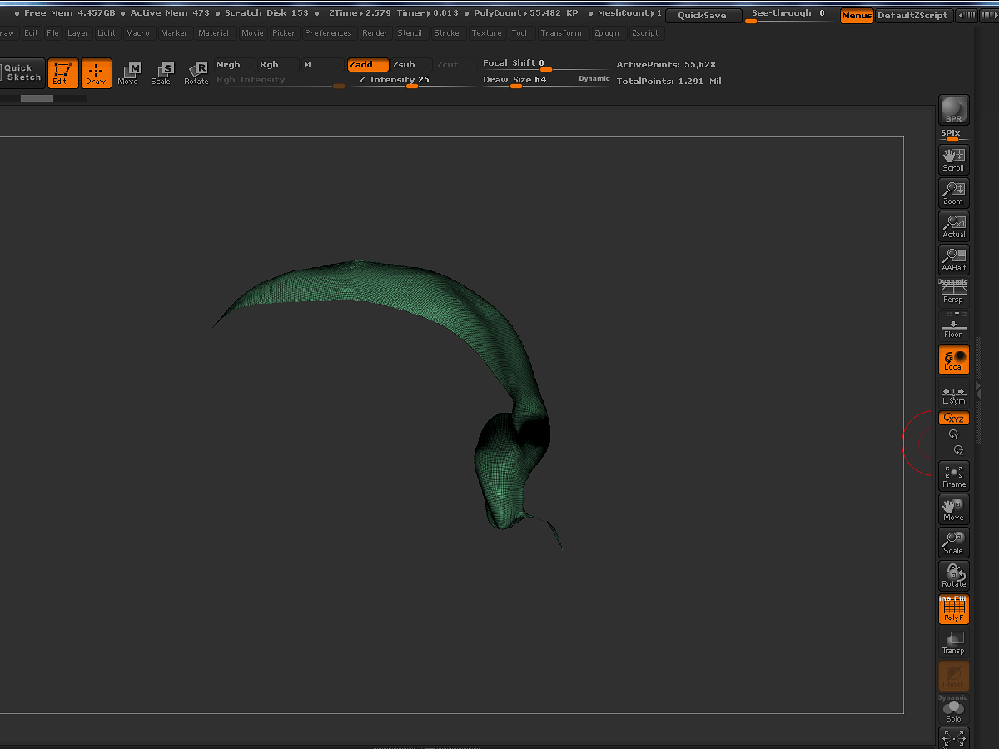The height and width of the screenshot is (749, 999).
Task: Open the Marker menu
Action: [x=175, y=33]
